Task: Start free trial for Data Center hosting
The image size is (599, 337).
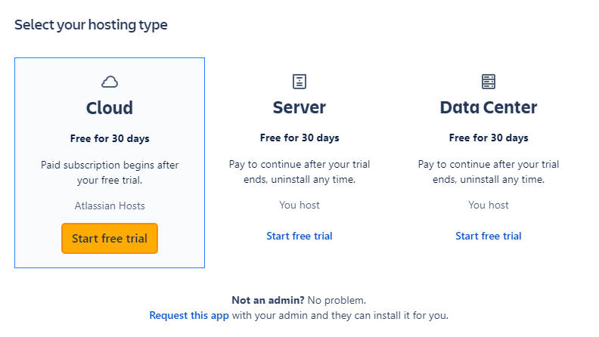Action: tap(489, 236)
